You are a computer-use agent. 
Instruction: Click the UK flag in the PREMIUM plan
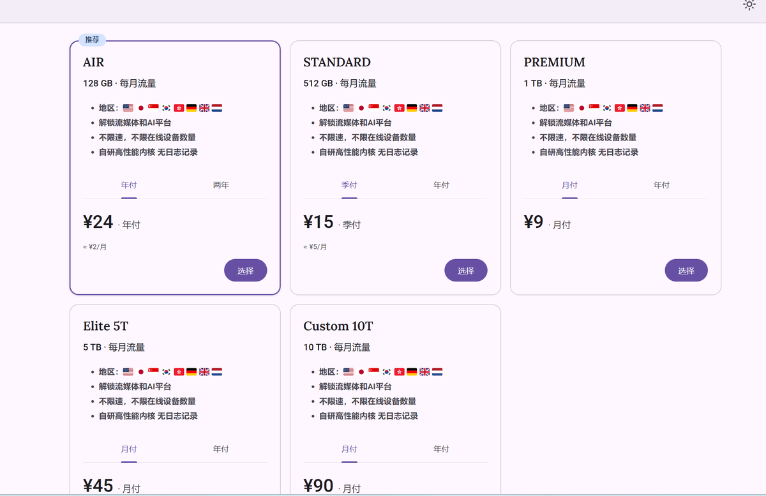click(645, 108)
